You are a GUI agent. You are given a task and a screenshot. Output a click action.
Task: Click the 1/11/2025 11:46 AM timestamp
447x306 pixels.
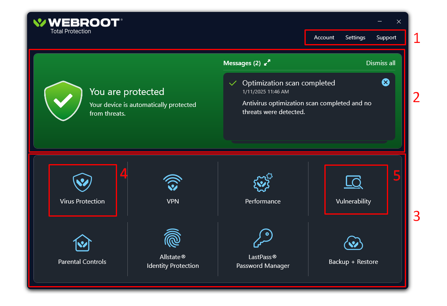pos(265,92)
